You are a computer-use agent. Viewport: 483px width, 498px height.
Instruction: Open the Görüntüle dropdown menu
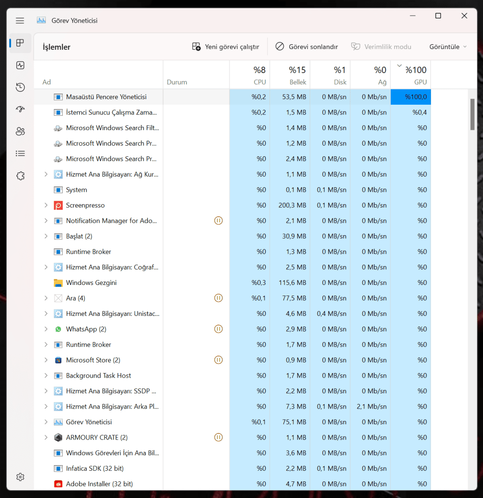tap(448, 47)
